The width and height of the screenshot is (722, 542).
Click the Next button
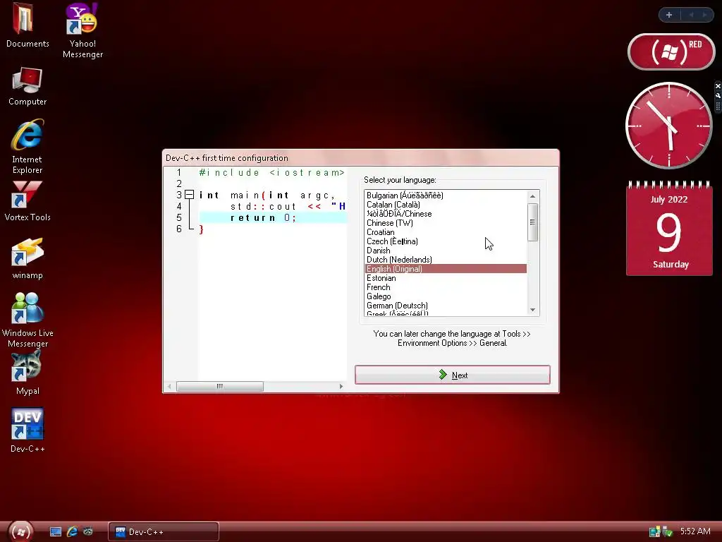pos(453,375)
